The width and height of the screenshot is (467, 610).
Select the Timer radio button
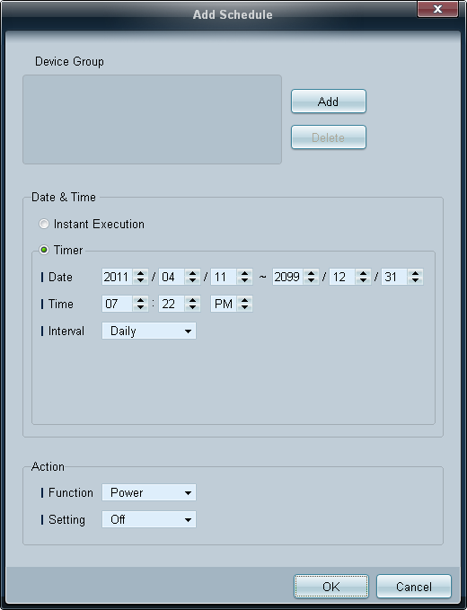coord(44,250)
